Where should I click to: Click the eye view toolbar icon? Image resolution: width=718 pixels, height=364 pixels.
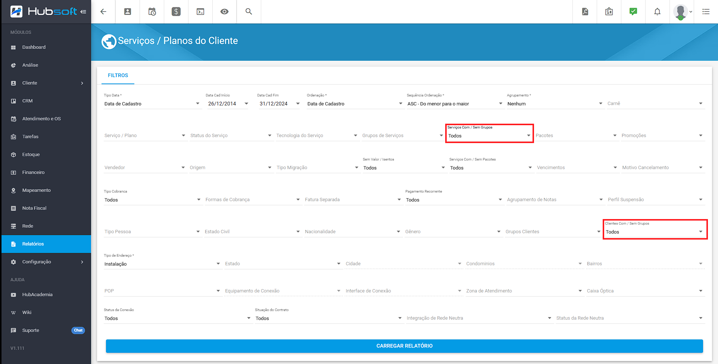coord(224,12)
